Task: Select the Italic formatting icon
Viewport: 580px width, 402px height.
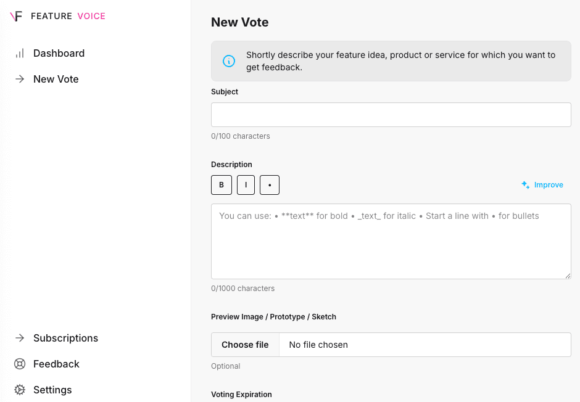Action: coord(246,185)
